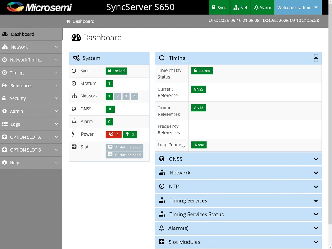Click the clock icon in the NTP panel header

(x=162, y=187)
